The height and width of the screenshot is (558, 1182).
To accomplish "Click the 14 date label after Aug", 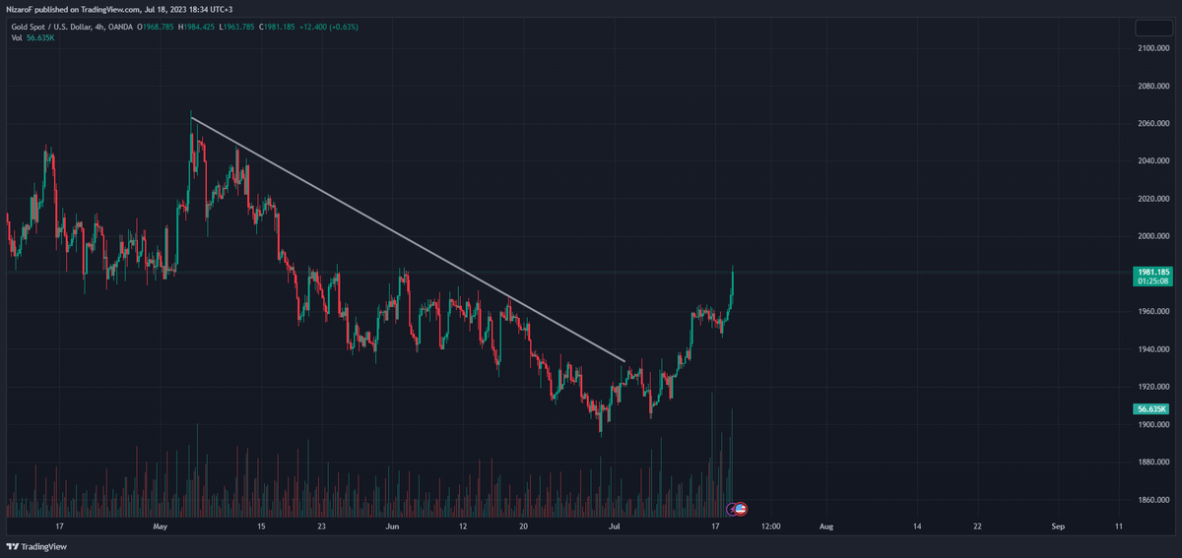I will pyautogui.click(x=917, y=527).
